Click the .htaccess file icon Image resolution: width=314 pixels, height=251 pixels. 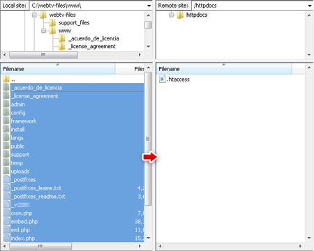[162, 79]
